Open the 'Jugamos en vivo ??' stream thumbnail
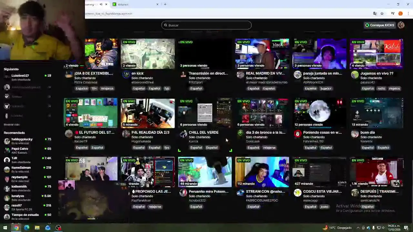 coord(377,54)
